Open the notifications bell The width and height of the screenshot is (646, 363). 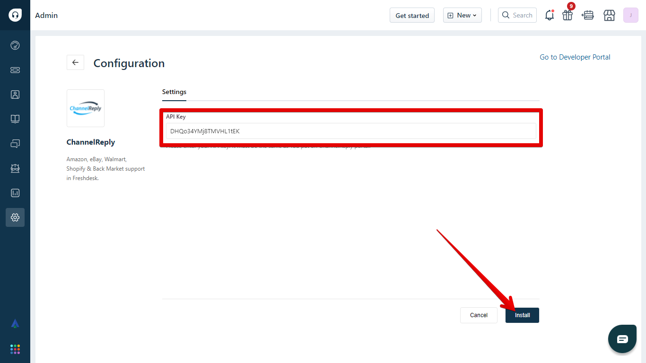pos(550,15)
